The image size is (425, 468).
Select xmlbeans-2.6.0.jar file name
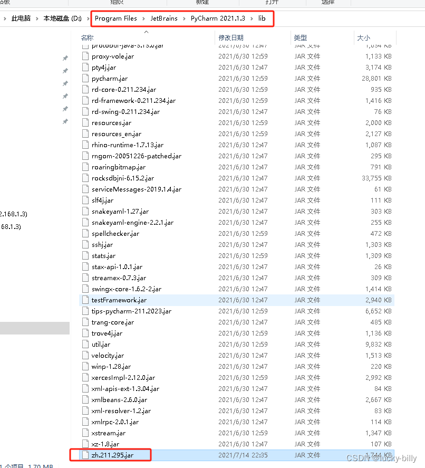tap(119, 399)
